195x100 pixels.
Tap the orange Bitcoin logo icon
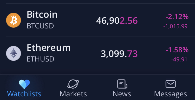[14, 20]
